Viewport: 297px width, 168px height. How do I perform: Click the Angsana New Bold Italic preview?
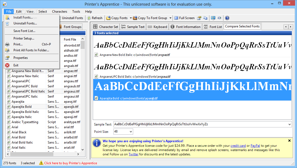(192, 46)
